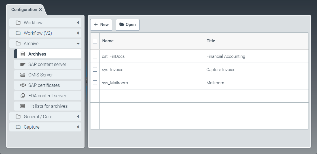
Task: Select the sys_Invoice row checkbox
Action: coord(95,69)
